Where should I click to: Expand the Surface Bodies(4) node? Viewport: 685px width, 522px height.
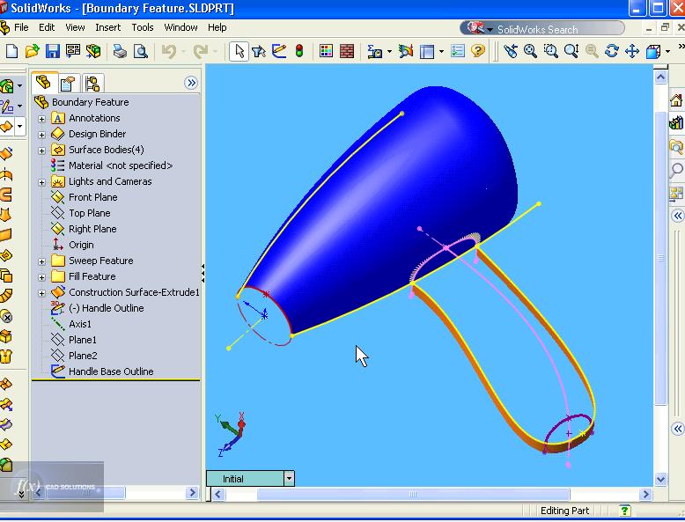click(42, 151)
